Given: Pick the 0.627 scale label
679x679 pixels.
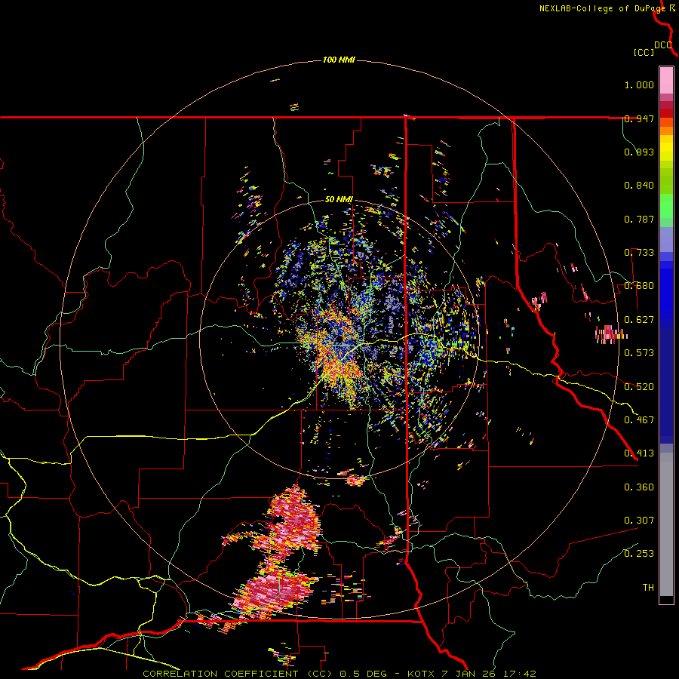Looking at the screenshot, I should 639,320.
